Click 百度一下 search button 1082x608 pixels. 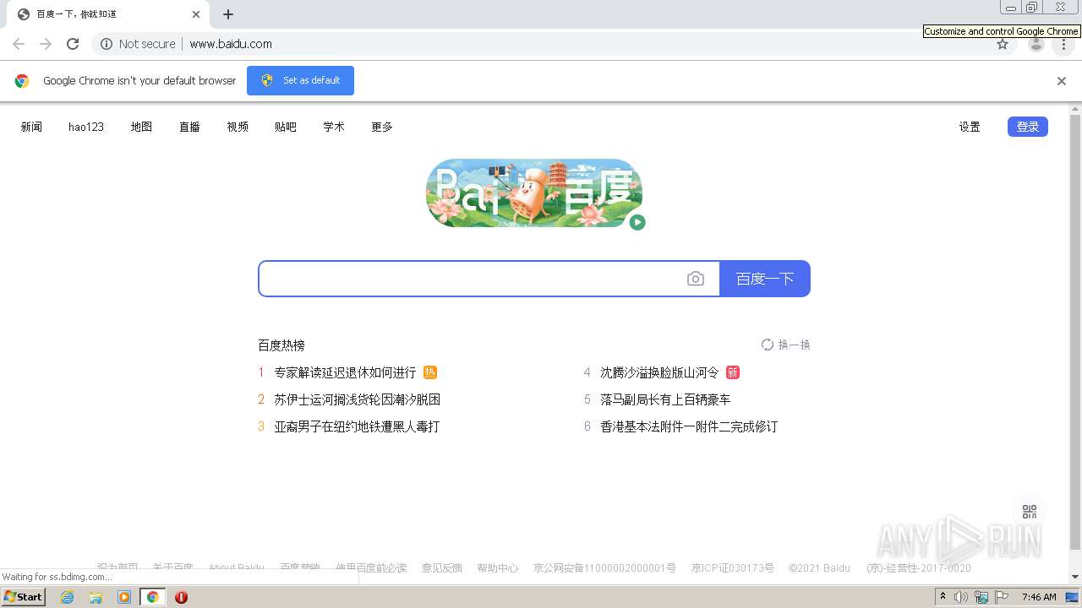765,279
